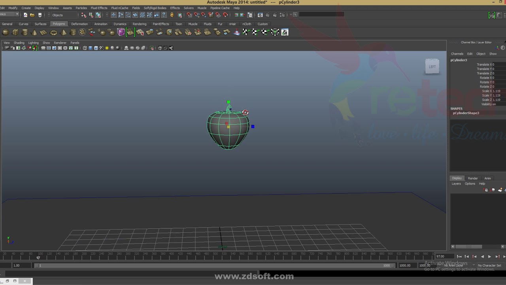Open the Shading panel menu
The image size is (506, 285).
(19, 43)
